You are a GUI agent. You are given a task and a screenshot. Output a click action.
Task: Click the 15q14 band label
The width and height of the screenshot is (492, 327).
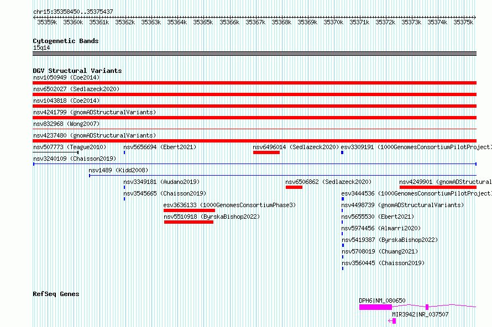pyautogui.click(x=41, y=48)
